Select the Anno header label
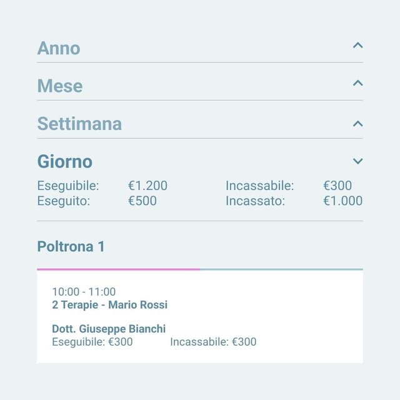 [x=59, y=48]
